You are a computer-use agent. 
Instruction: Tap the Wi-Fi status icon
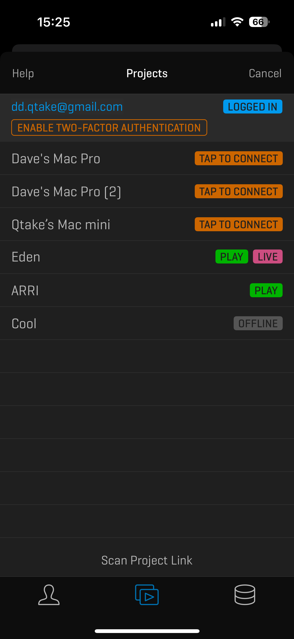(x=237, y=22)
